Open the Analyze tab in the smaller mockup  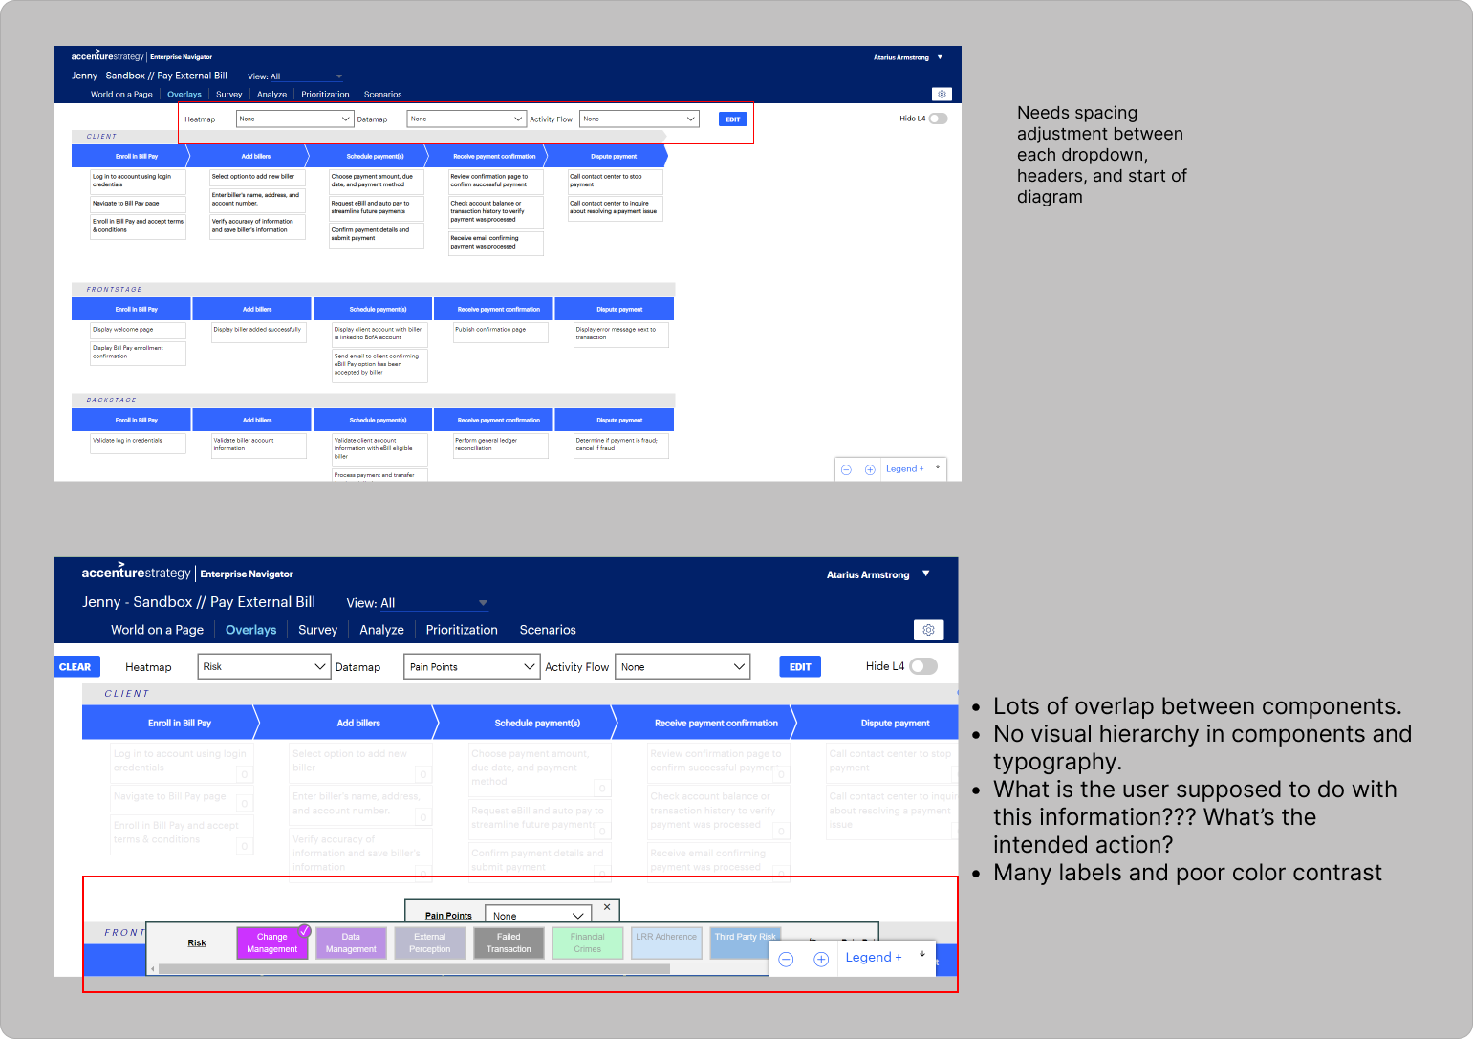coord(271,95)
